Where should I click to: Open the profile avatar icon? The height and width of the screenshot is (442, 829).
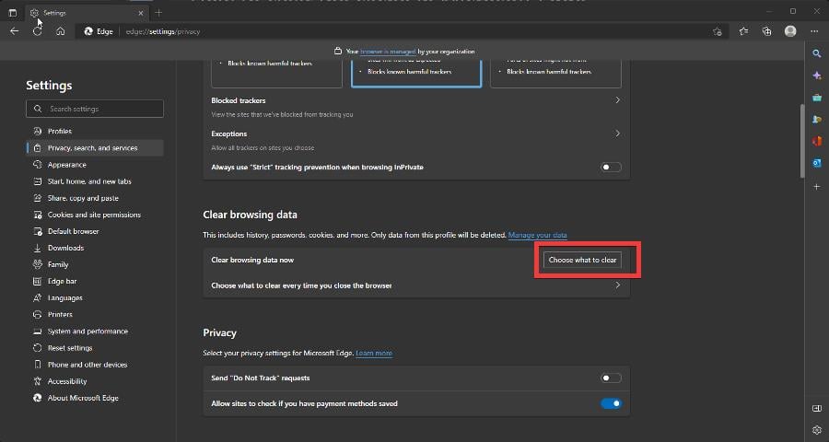[790, 31]
